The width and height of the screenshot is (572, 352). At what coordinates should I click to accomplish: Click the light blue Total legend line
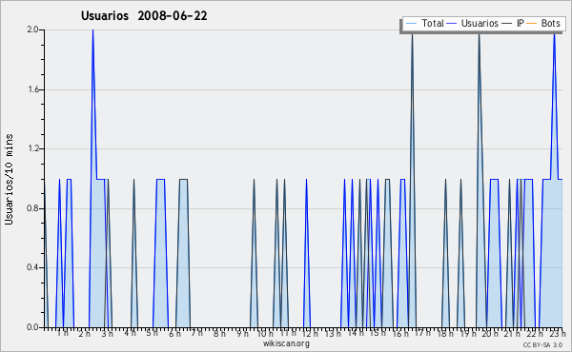point(411,24)
